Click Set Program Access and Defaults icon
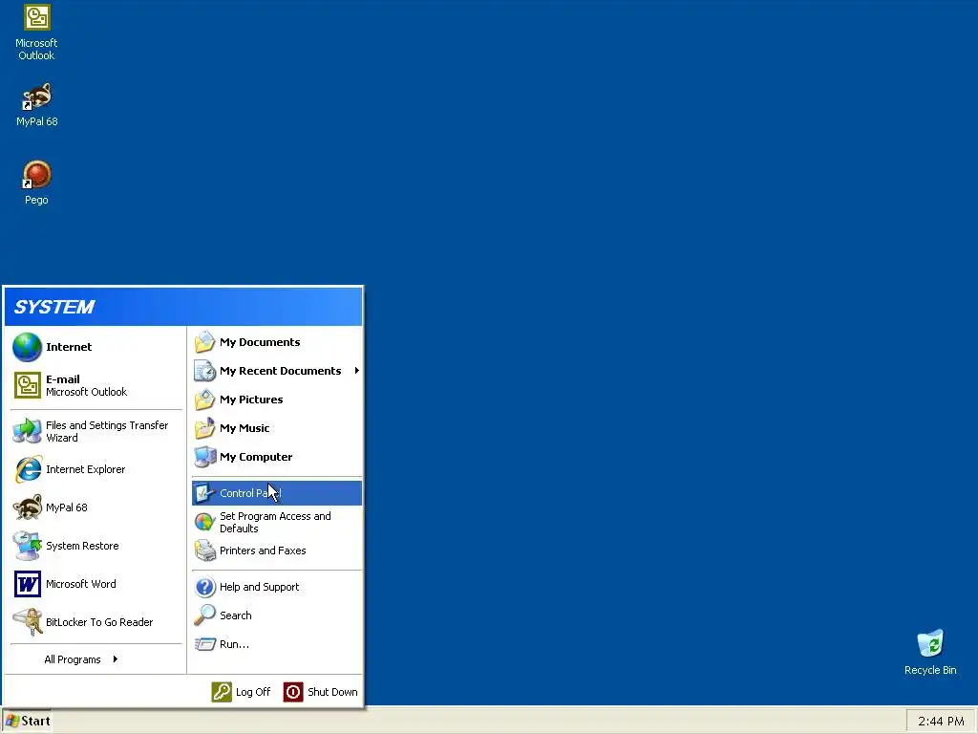Viewport: 978px width, 734px height. pos(204,522)
